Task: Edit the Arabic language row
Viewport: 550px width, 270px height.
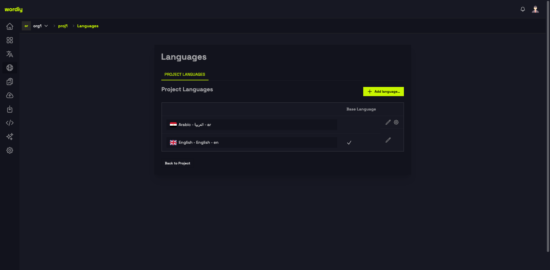Action: (x=388, y=122)
